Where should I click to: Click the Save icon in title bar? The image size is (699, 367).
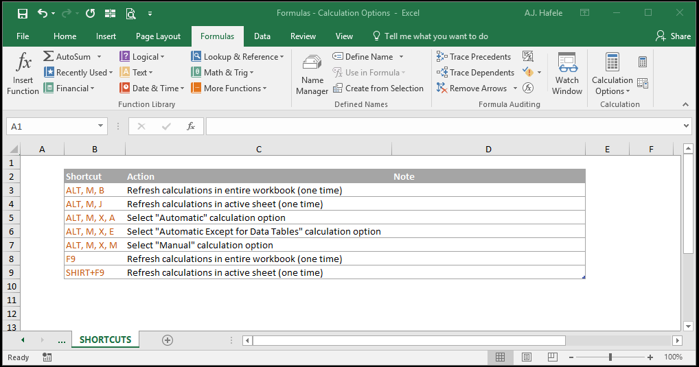22,13
